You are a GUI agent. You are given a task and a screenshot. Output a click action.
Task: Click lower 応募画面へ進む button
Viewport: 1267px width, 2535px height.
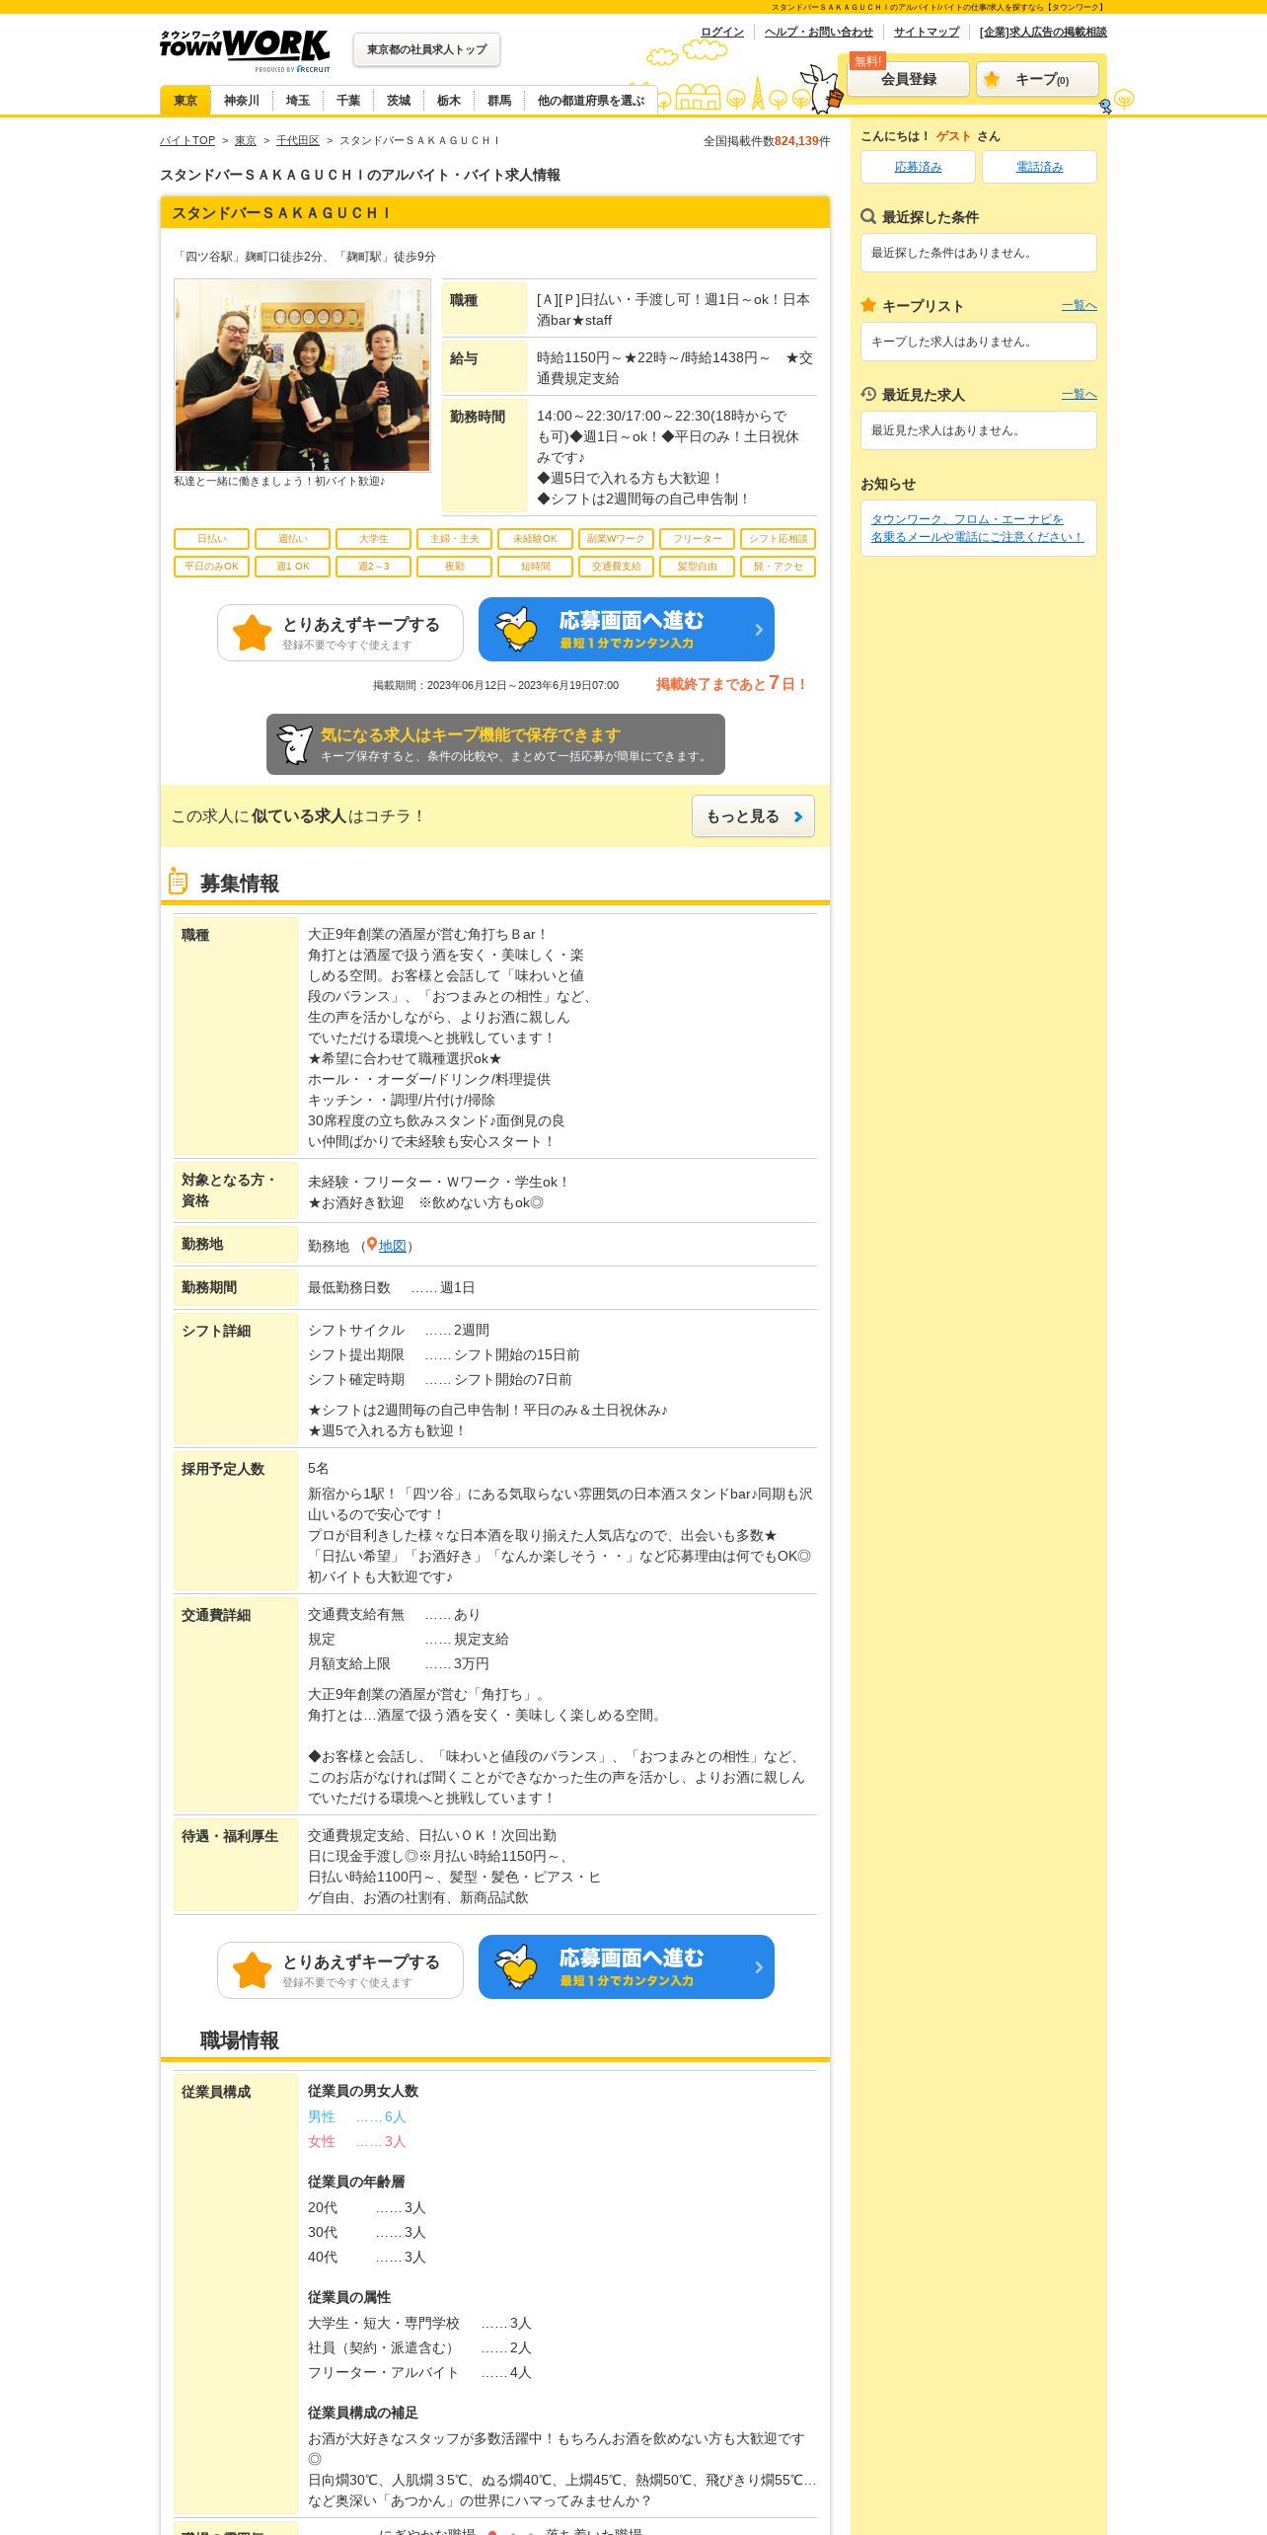coord(627,1967)
